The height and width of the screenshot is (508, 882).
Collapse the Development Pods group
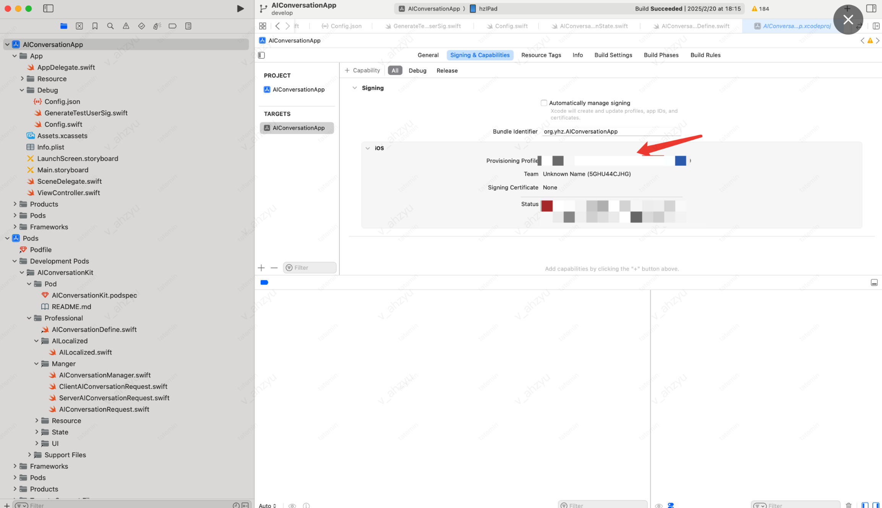point(15,261)
